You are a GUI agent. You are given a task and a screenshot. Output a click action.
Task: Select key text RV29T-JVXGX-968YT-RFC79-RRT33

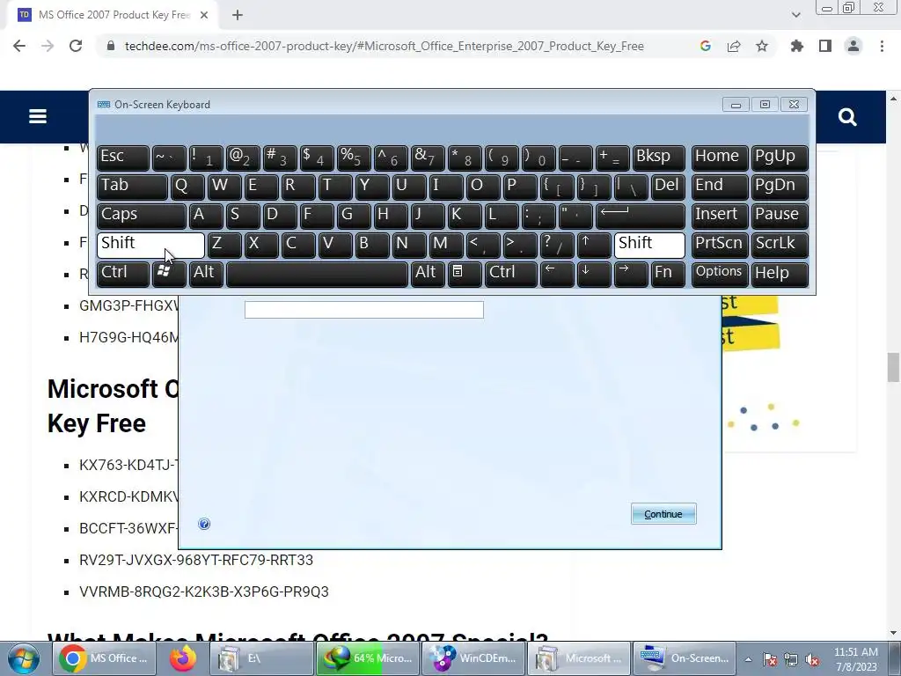coord(196,560)
